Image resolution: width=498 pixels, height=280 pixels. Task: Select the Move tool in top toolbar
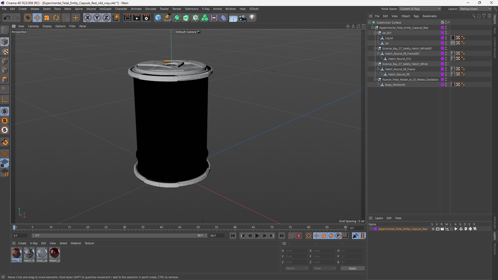click(37, 18)
